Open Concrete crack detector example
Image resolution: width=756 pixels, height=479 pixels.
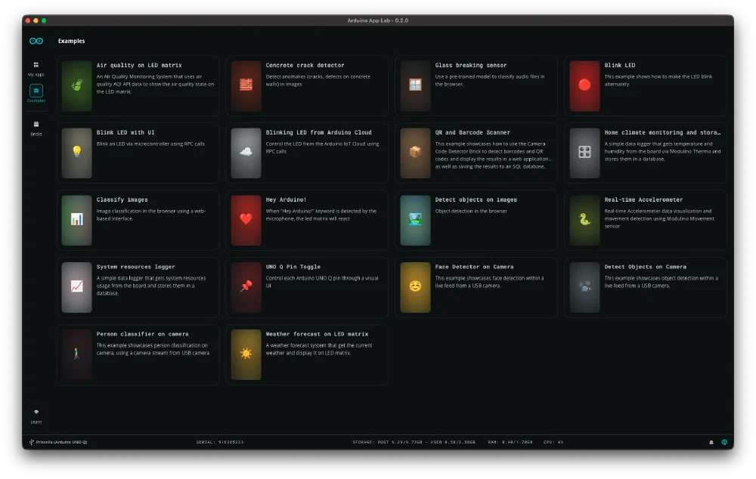307,86
